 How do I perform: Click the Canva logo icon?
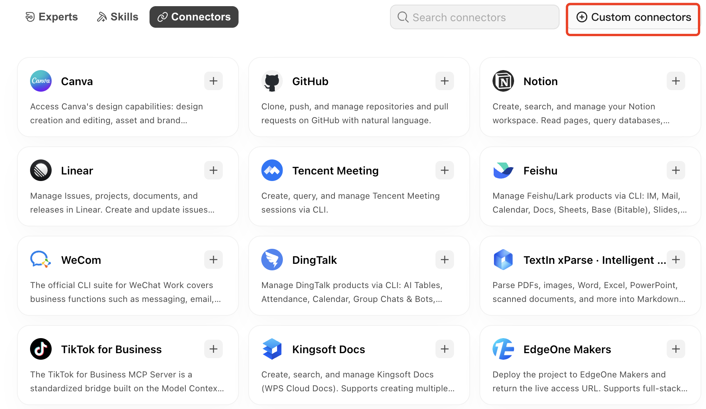click(x=41, y=81)
